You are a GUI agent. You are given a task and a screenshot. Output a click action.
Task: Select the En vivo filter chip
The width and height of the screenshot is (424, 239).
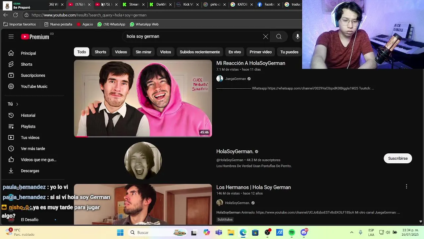pyautogui.click(x=235, y=52)
